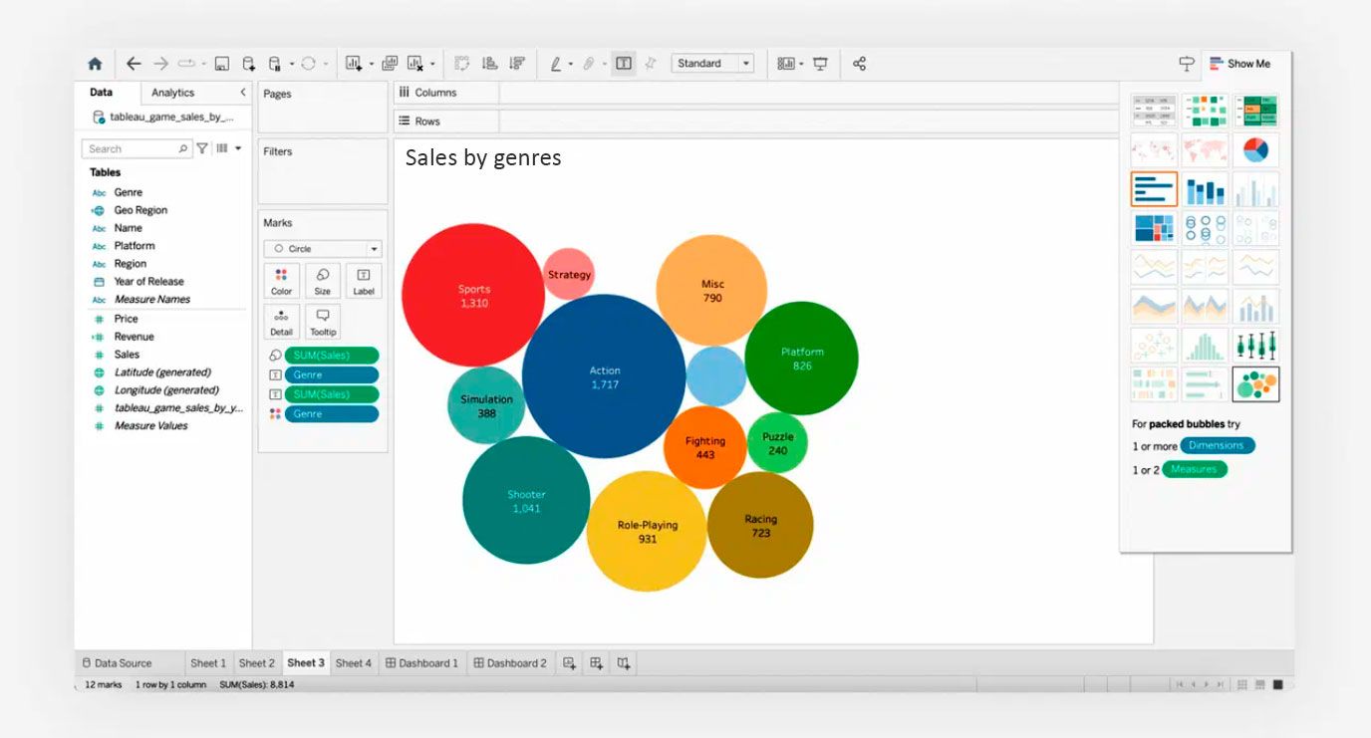Click the New story tab icon at bottom
The width and height of the screenshot is (1371, 738).
pos(623,663)
